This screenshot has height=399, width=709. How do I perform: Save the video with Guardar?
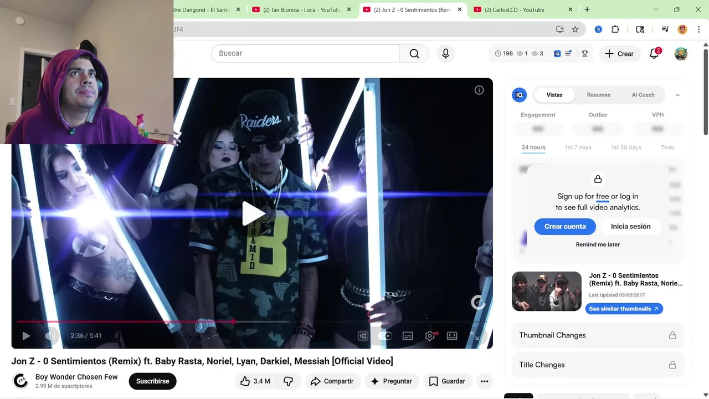(x=447, y=381)
